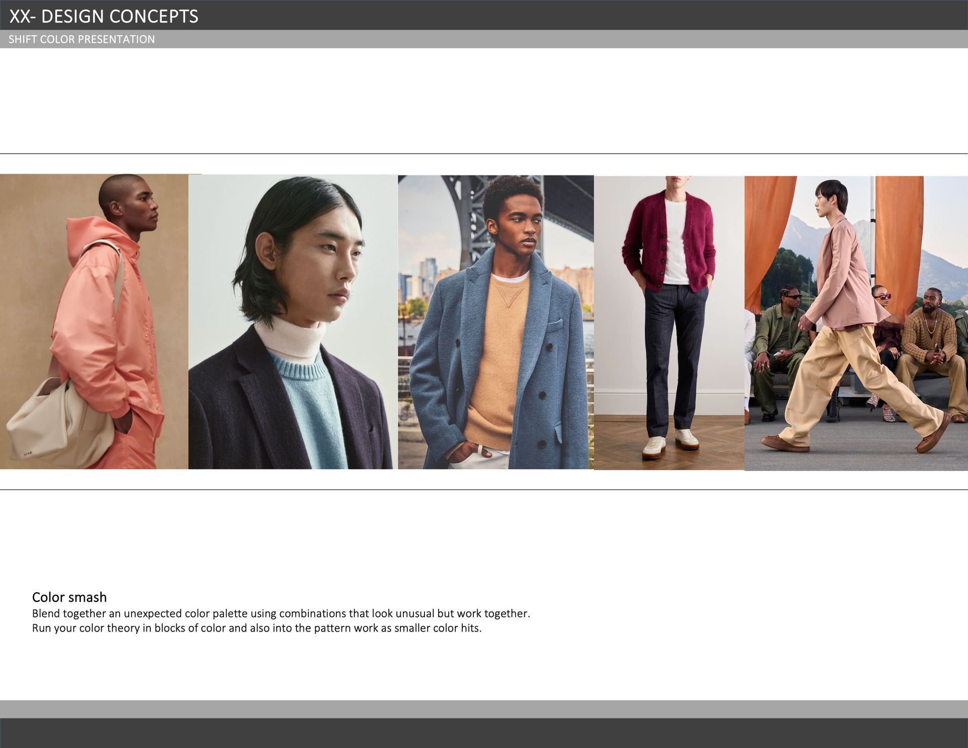Click the dark gray footer bar
The height and width of the screenshot is (748, 968).
click(484, 733)
